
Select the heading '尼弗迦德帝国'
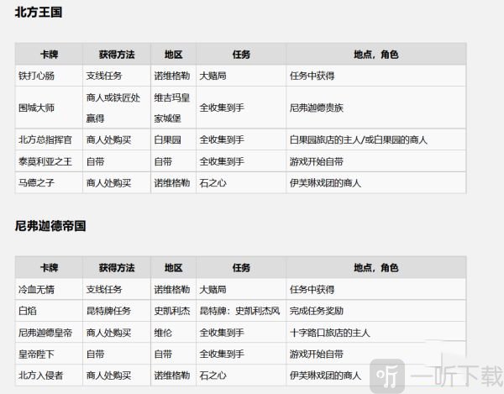click(50, 226)
